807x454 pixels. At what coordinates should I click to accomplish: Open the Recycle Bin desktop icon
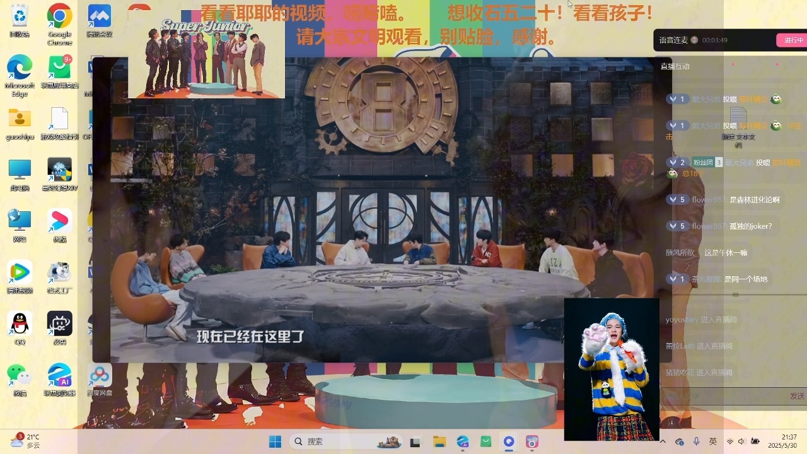pos(20,20)
